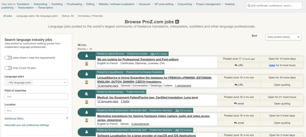Click the person icon on Gabriel Brunner job
The image size is (306, 137).
pyautogui.click(x=87, y=56)
